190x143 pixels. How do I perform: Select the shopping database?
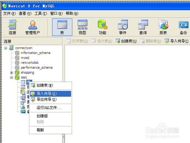click(28, 72)
